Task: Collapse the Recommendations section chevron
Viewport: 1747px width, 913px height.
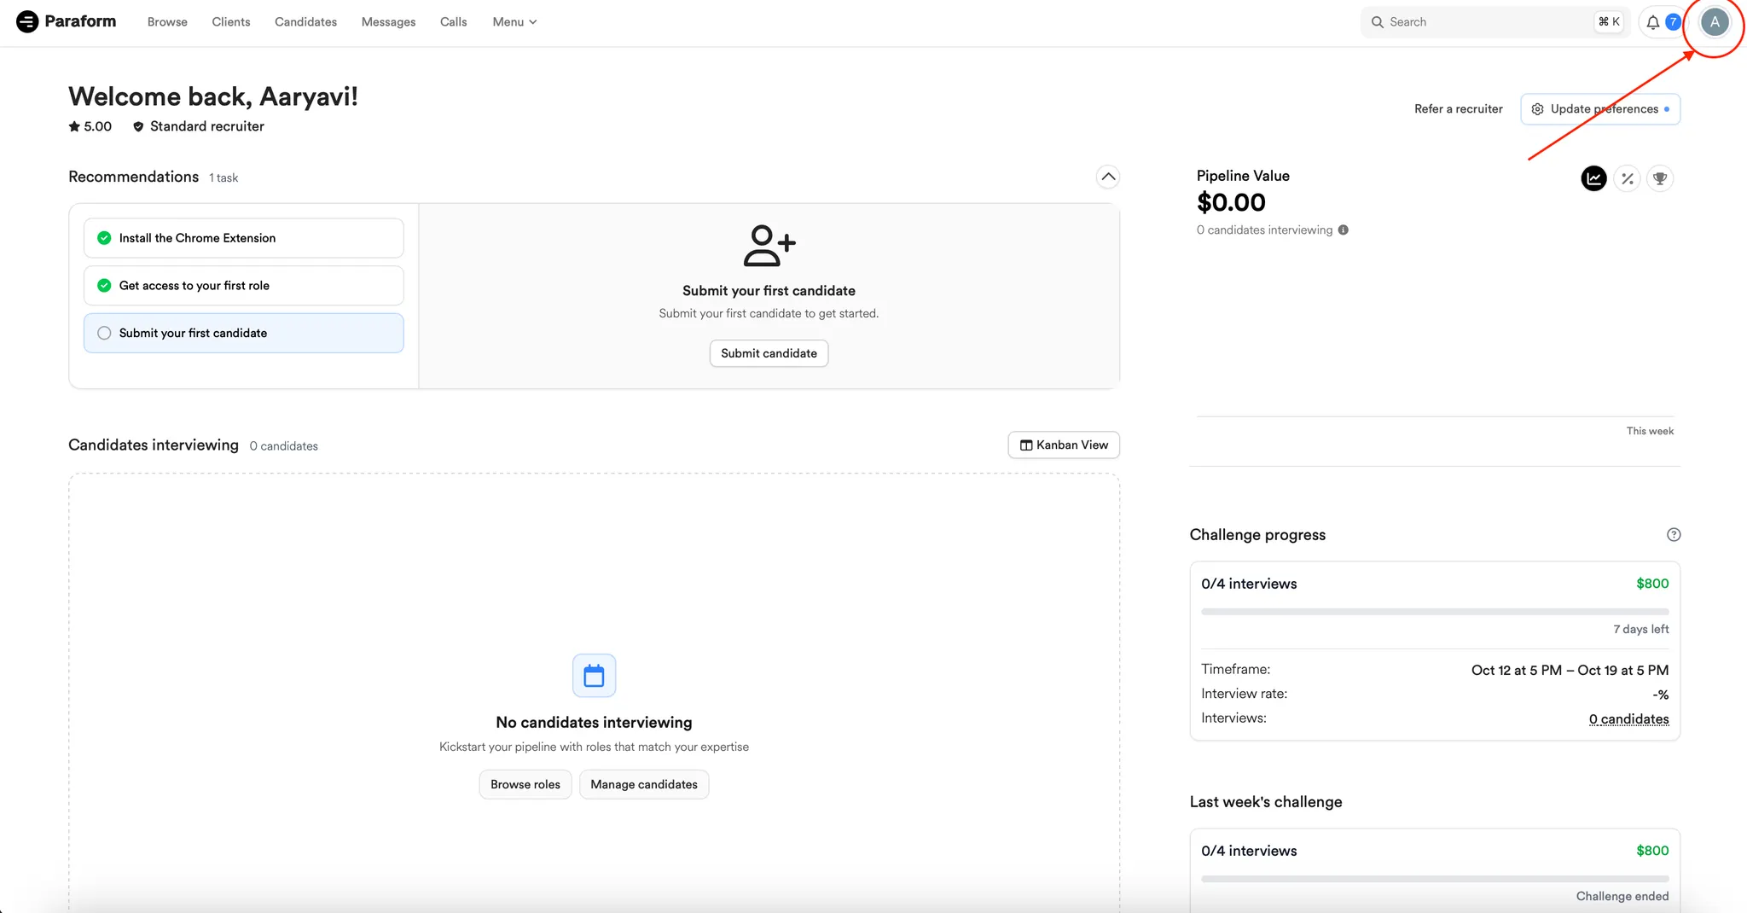Action: (1107, 177)
